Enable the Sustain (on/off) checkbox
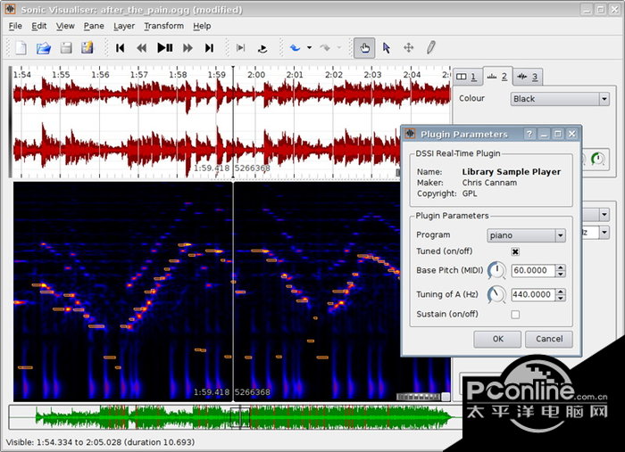The width and height of the screenshot is (625, 452). tap(515, 314)
